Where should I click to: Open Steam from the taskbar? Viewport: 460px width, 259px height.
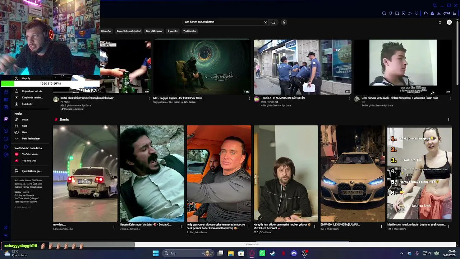point(273,253)
